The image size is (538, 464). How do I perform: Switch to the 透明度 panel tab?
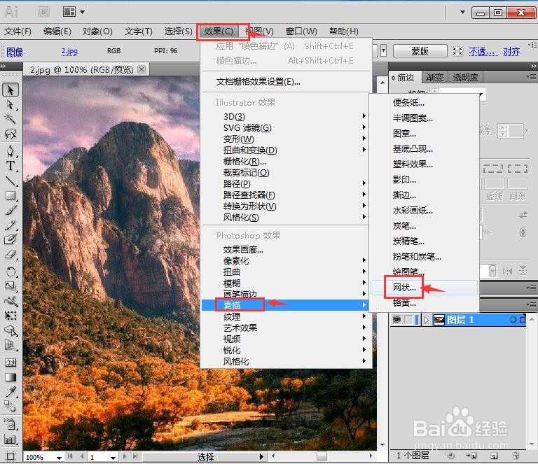point(466,78)
